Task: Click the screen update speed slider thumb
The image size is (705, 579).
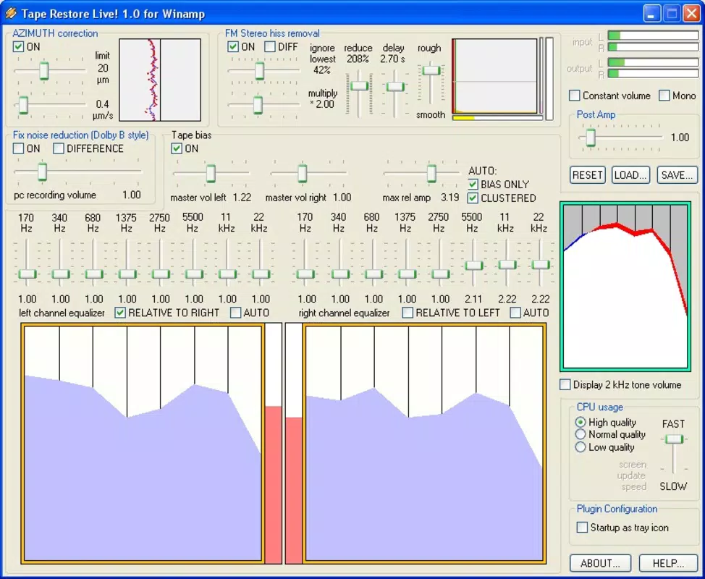Action: coord(674,439)
